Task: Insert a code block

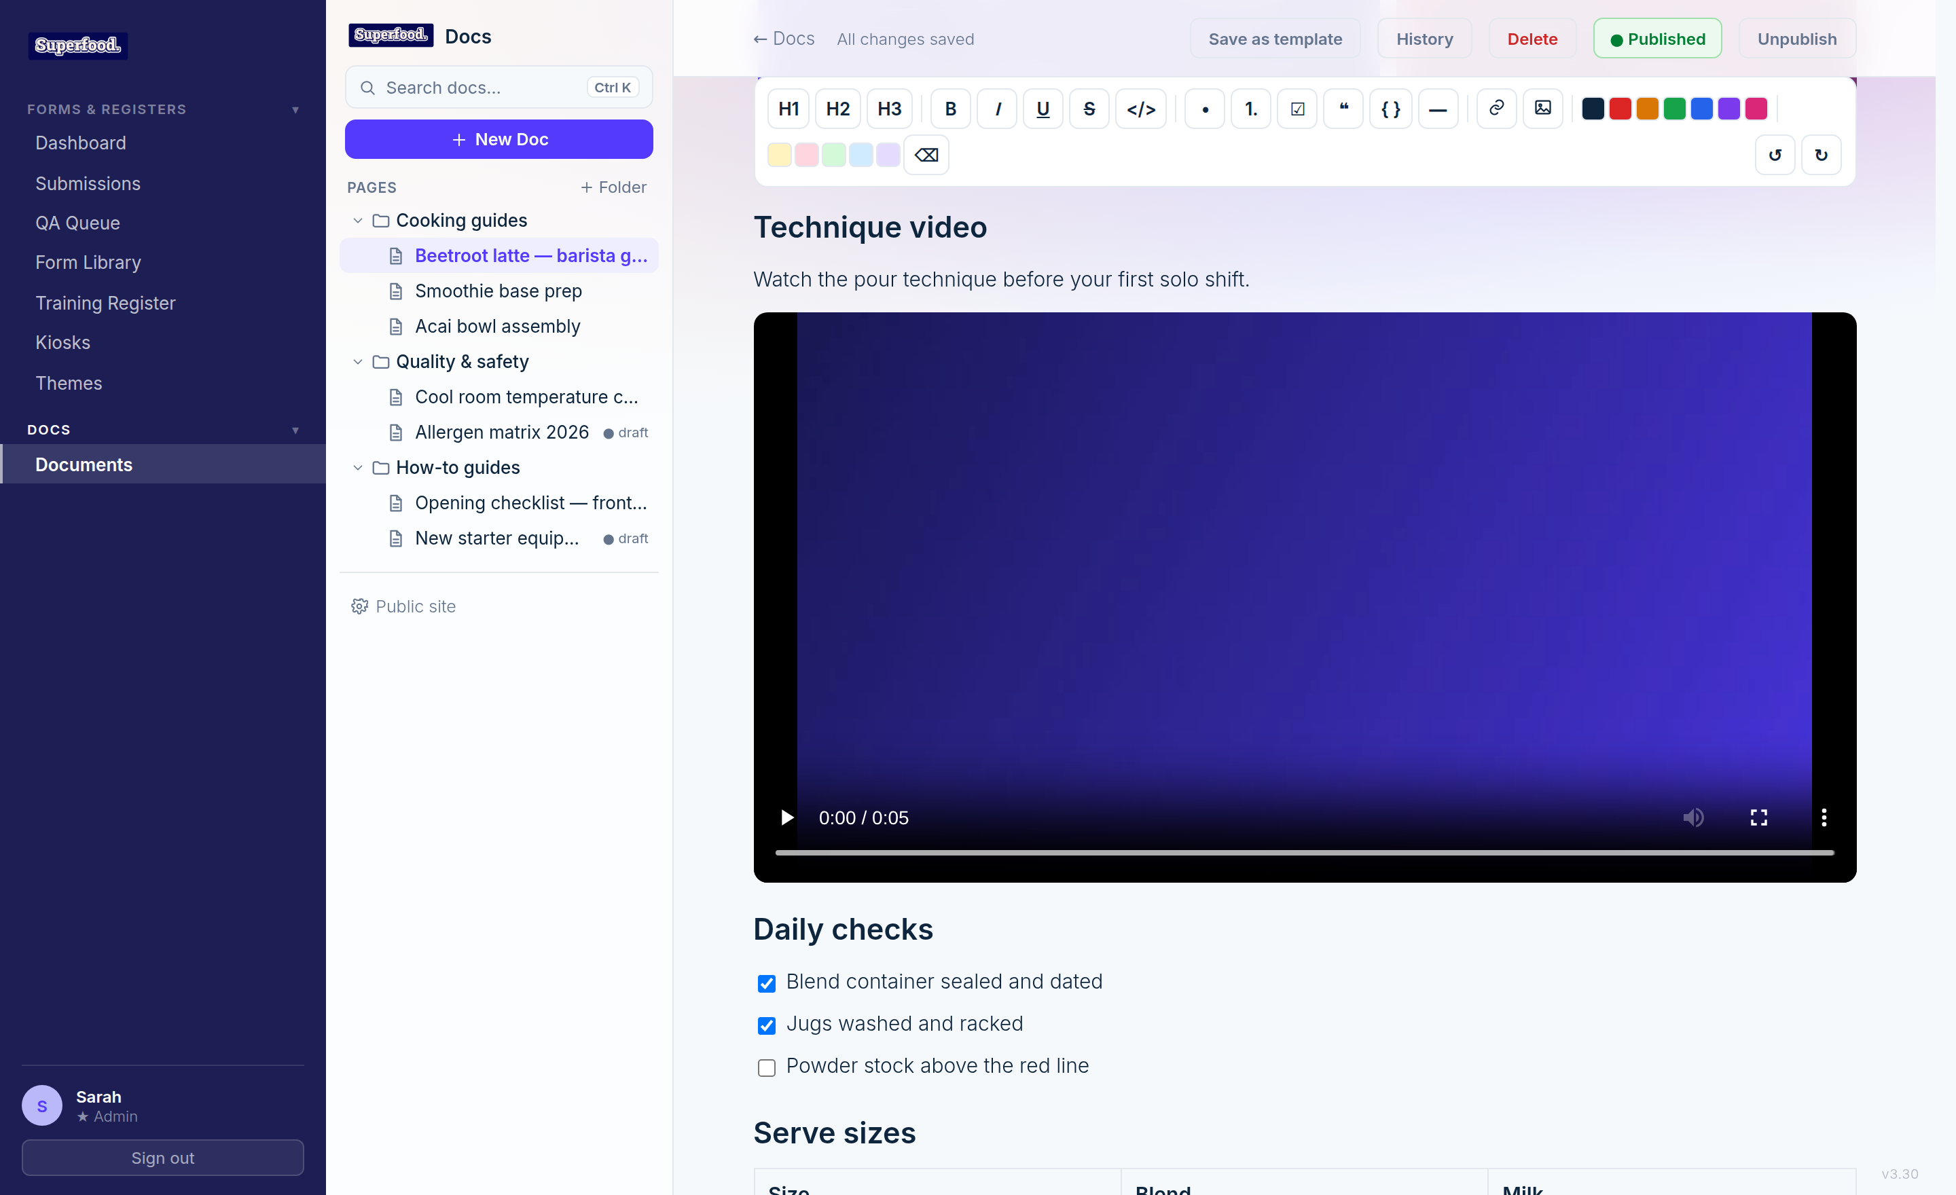Action: click(x=1391, y=109)
